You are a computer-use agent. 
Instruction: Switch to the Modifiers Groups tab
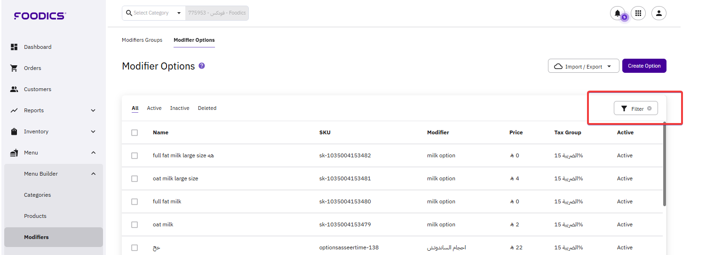(x=142, y=40)
